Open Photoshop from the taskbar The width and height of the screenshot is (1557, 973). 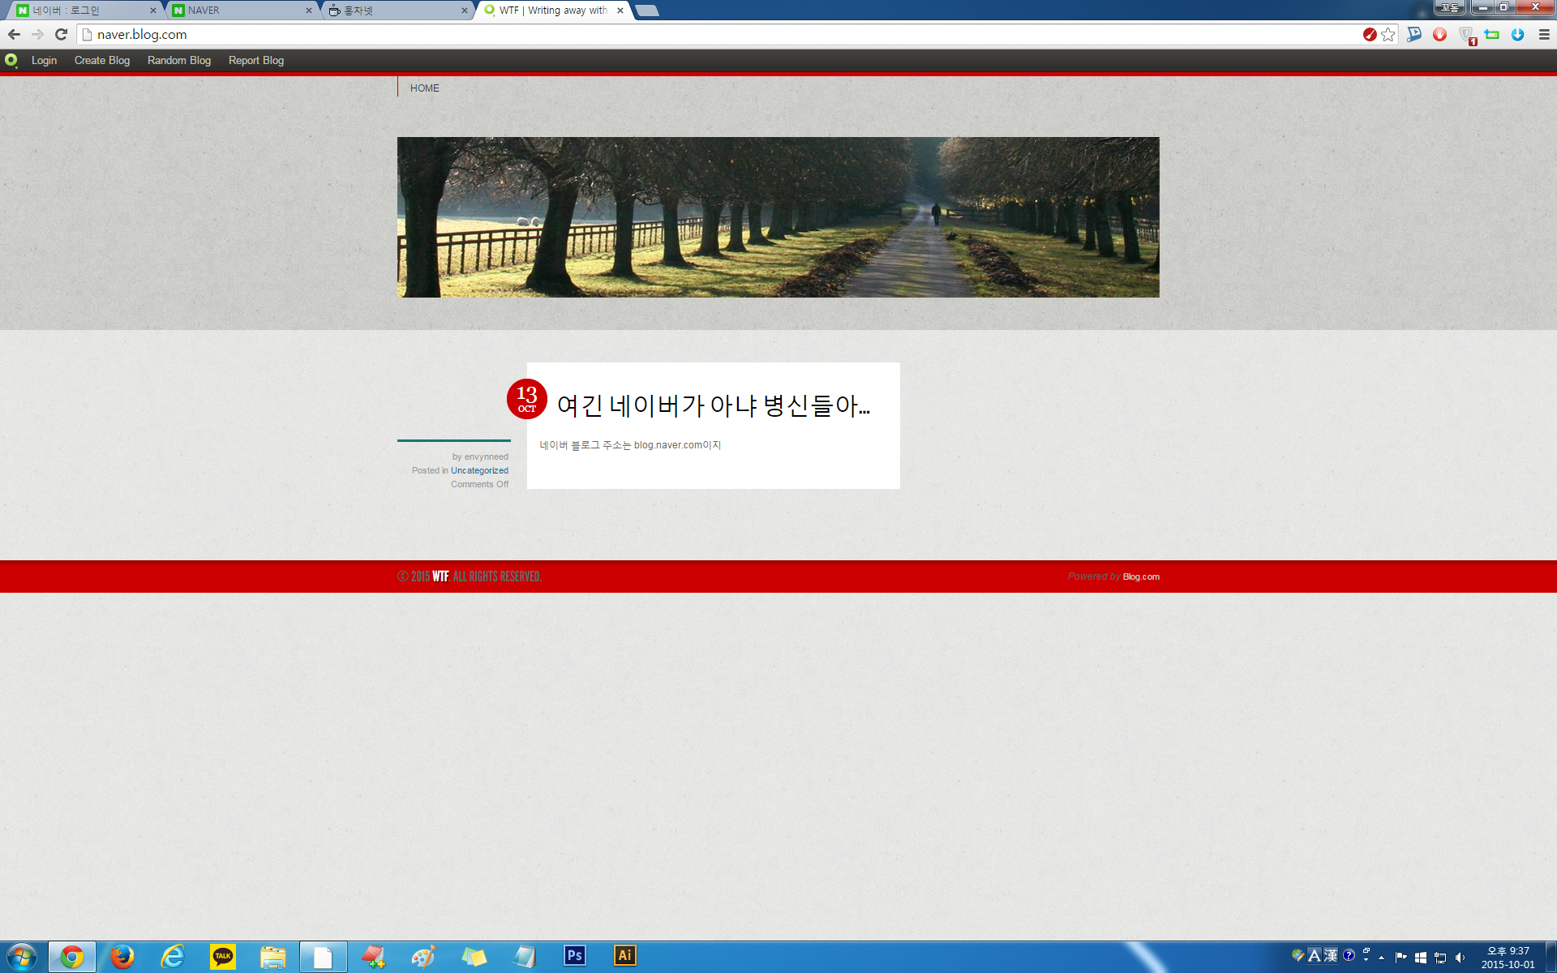[574, 956]
